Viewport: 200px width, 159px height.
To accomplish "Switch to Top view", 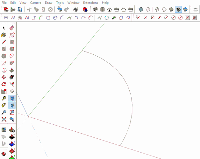I will click(103, 10).
